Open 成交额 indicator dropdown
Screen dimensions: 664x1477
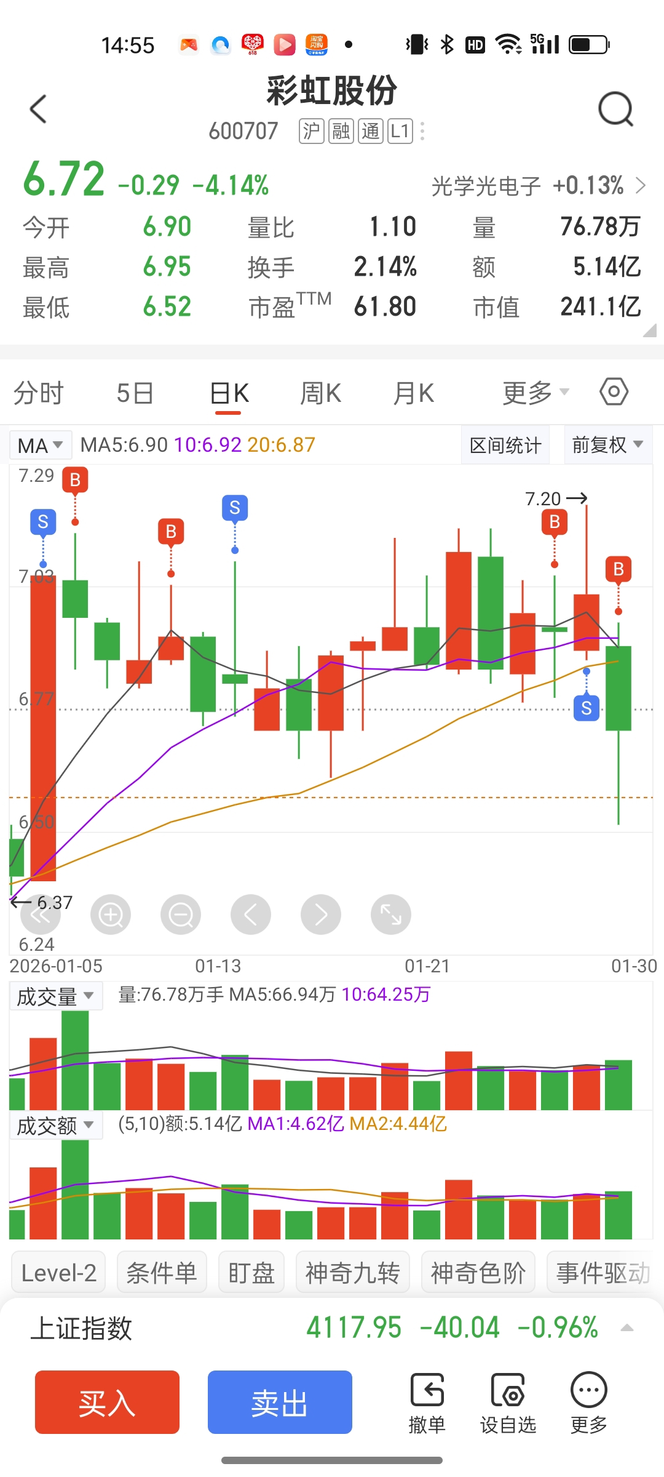[55, 1126]
